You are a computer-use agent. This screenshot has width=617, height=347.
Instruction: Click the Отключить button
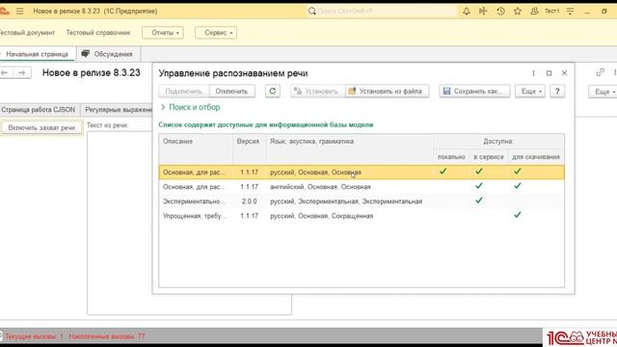231,92
